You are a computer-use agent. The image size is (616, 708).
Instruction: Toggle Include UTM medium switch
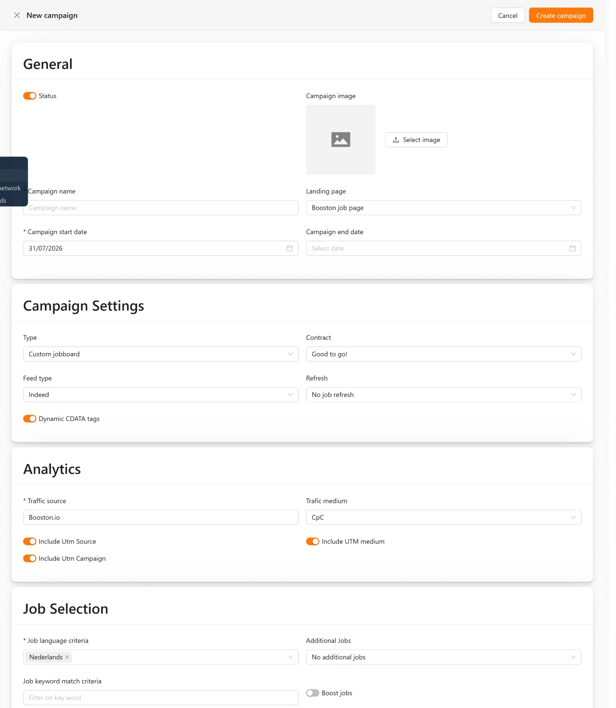coord(313,541)
